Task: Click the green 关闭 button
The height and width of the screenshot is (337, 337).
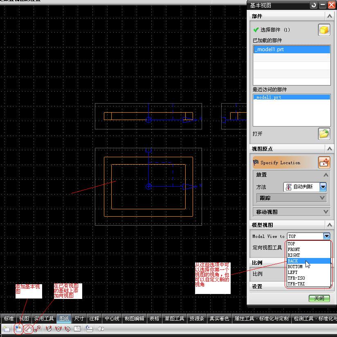Action: [319, 298]
